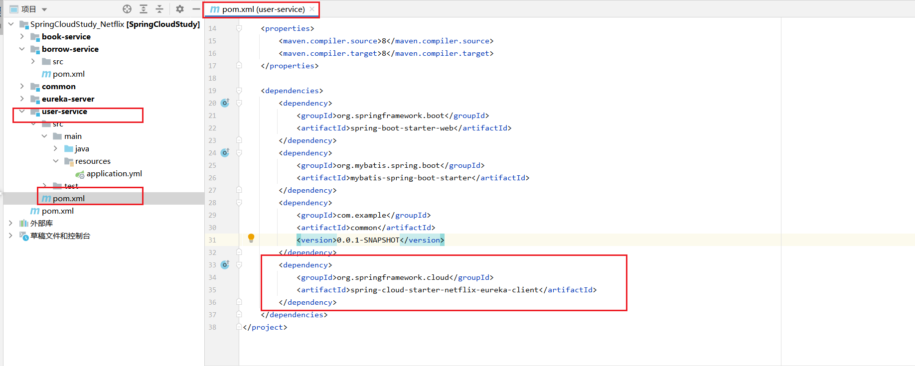Viewport: 915px width, 366px height.
Task: Click the org.springframework.cloud groupId text
Action: point(393,277)
